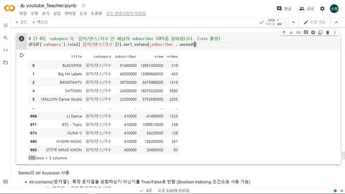Click the title column header
This screenshot has height=194, width=345.
(x=77, y=57)
